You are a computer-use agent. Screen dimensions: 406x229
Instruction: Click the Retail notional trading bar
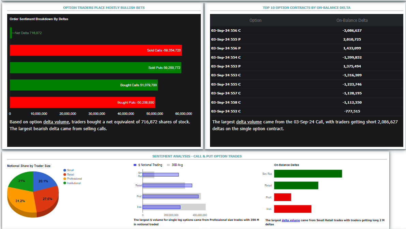(167, 185)
